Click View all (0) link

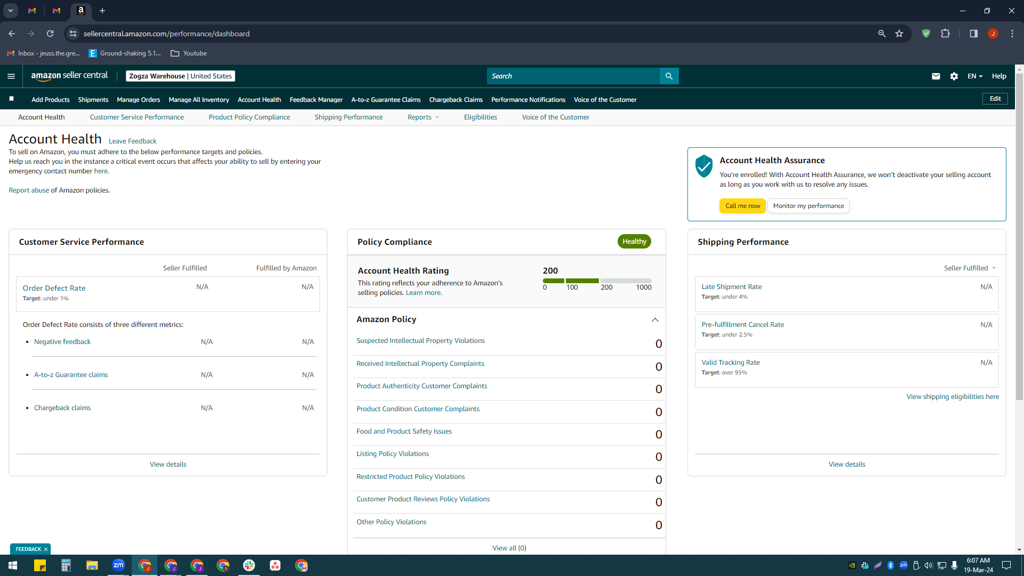click(x=509, y=548)
